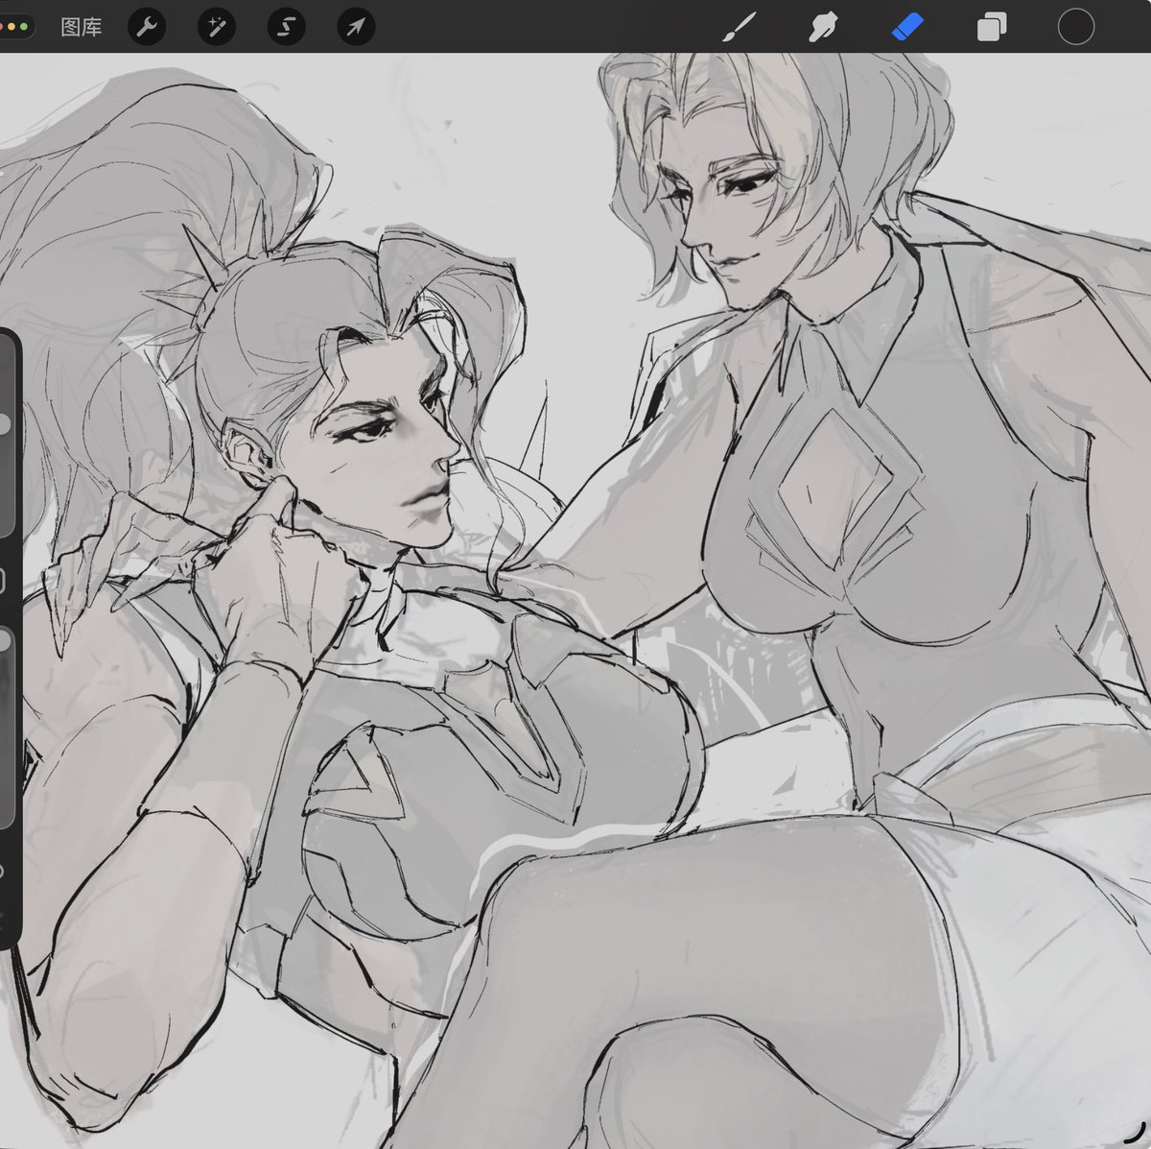
Task: Activate the Transform arrow tool
Action: tap(356, 27)
